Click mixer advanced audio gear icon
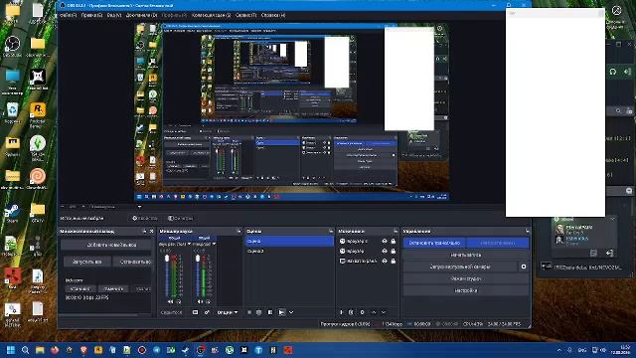636x358 pixels. (x=207, y=312)
